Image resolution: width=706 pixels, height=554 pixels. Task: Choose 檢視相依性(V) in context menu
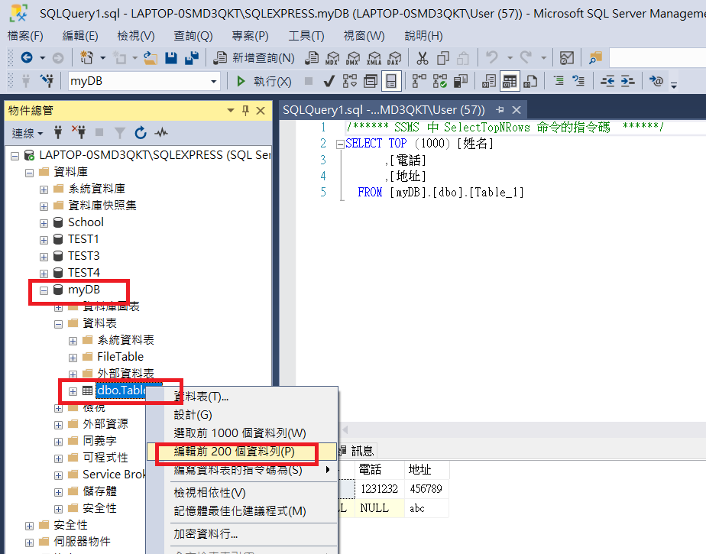(x=241, y=493)
